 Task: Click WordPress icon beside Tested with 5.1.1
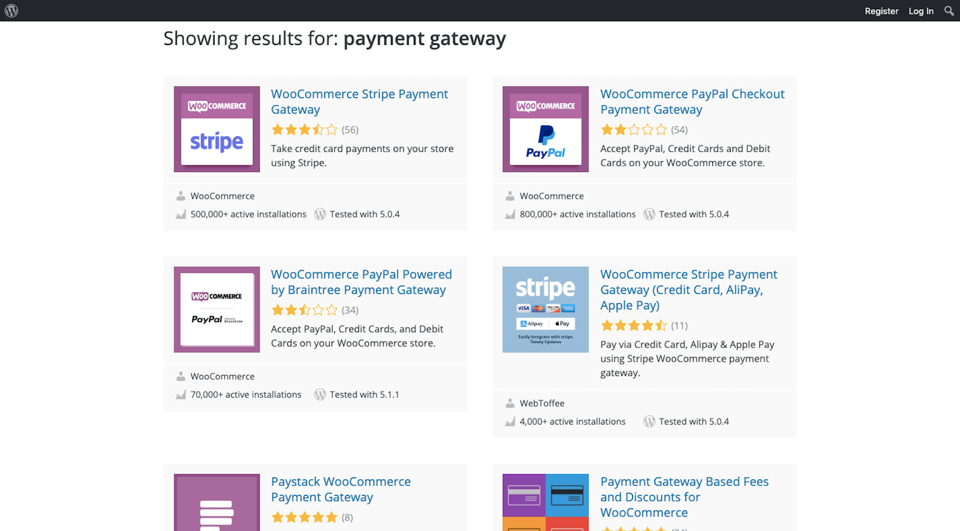pos(320,394)
